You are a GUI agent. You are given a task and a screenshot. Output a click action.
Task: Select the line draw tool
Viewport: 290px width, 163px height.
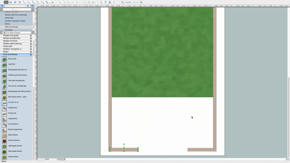[60, 2]
